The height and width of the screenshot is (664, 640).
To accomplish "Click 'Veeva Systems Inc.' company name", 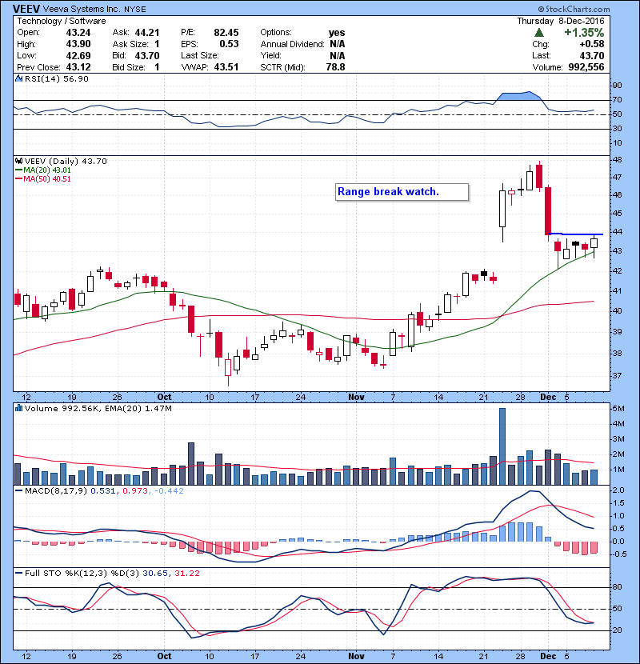I will pos(82,9).
